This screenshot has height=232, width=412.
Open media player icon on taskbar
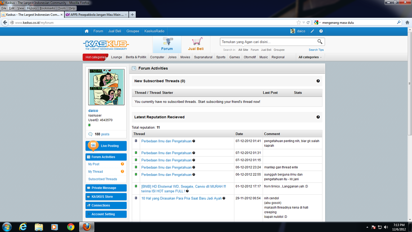[54, 227]
